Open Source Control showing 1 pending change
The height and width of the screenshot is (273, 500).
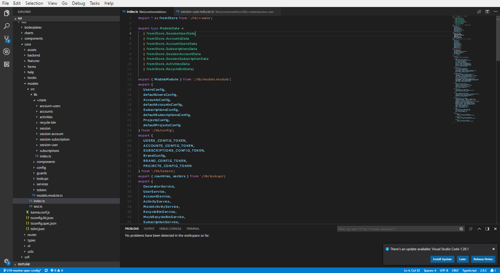click(6, 39)
